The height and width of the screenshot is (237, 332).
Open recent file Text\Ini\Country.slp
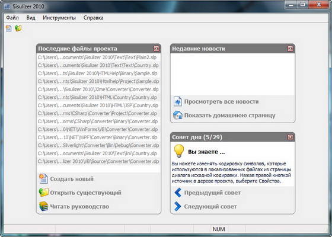pyautogui.click(x=98, y=153)
